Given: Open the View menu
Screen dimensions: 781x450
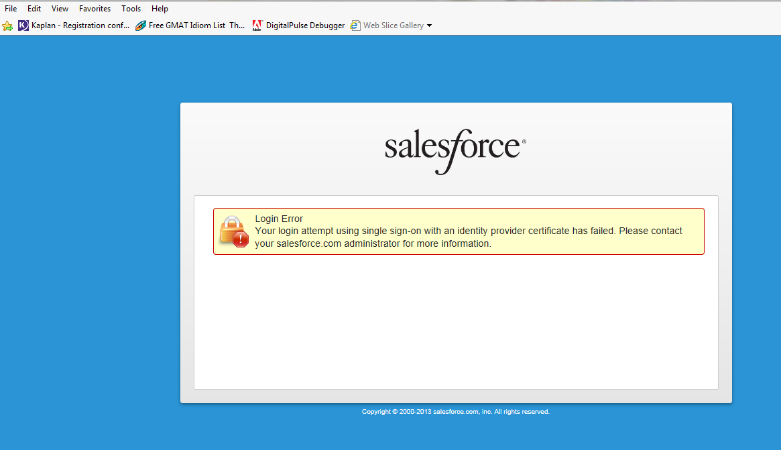Looking at the screenshot, I should click(60, 9).
